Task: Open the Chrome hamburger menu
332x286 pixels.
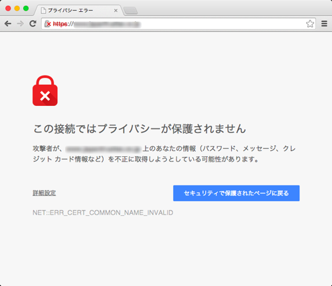Action: [324, 23]
